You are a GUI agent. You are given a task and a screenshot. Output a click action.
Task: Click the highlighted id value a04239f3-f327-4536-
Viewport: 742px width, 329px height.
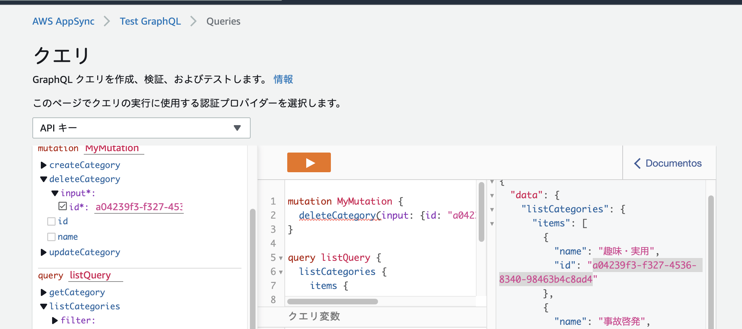644,265
